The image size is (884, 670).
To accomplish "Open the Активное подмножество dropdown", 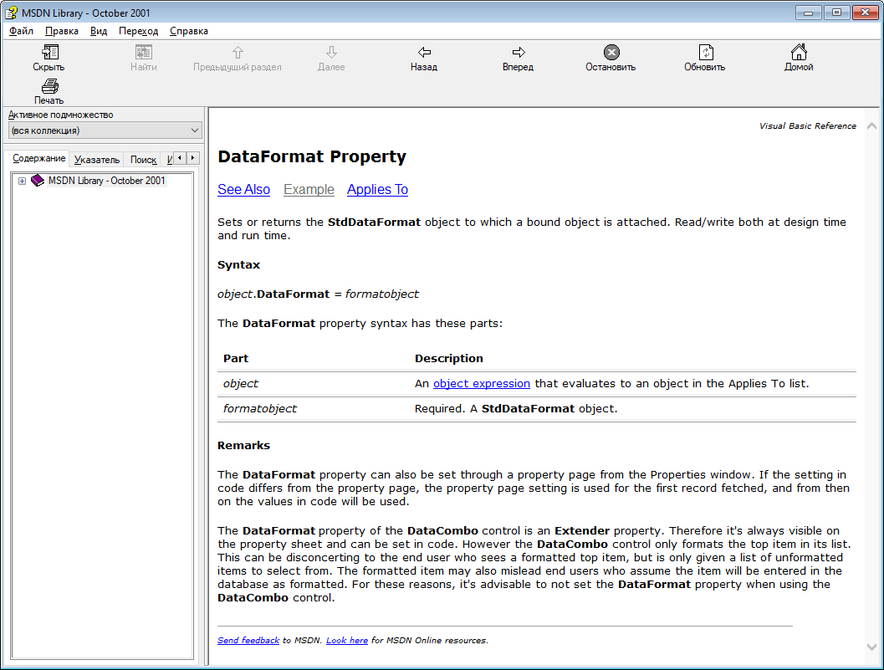I will pos(105,130).
